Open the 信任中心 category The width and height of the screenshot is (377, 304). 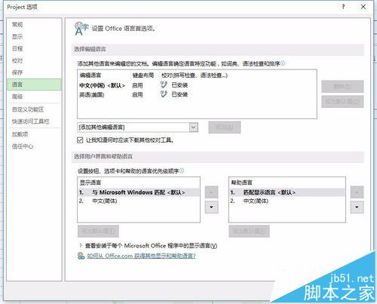pos(23,146)
